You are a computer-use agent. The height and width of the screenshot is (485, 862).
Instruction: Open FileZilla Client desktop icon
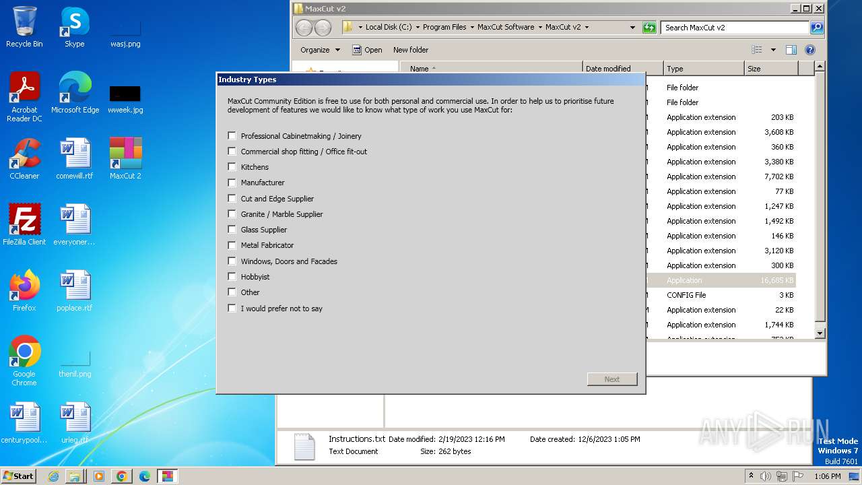click(24, 225)
